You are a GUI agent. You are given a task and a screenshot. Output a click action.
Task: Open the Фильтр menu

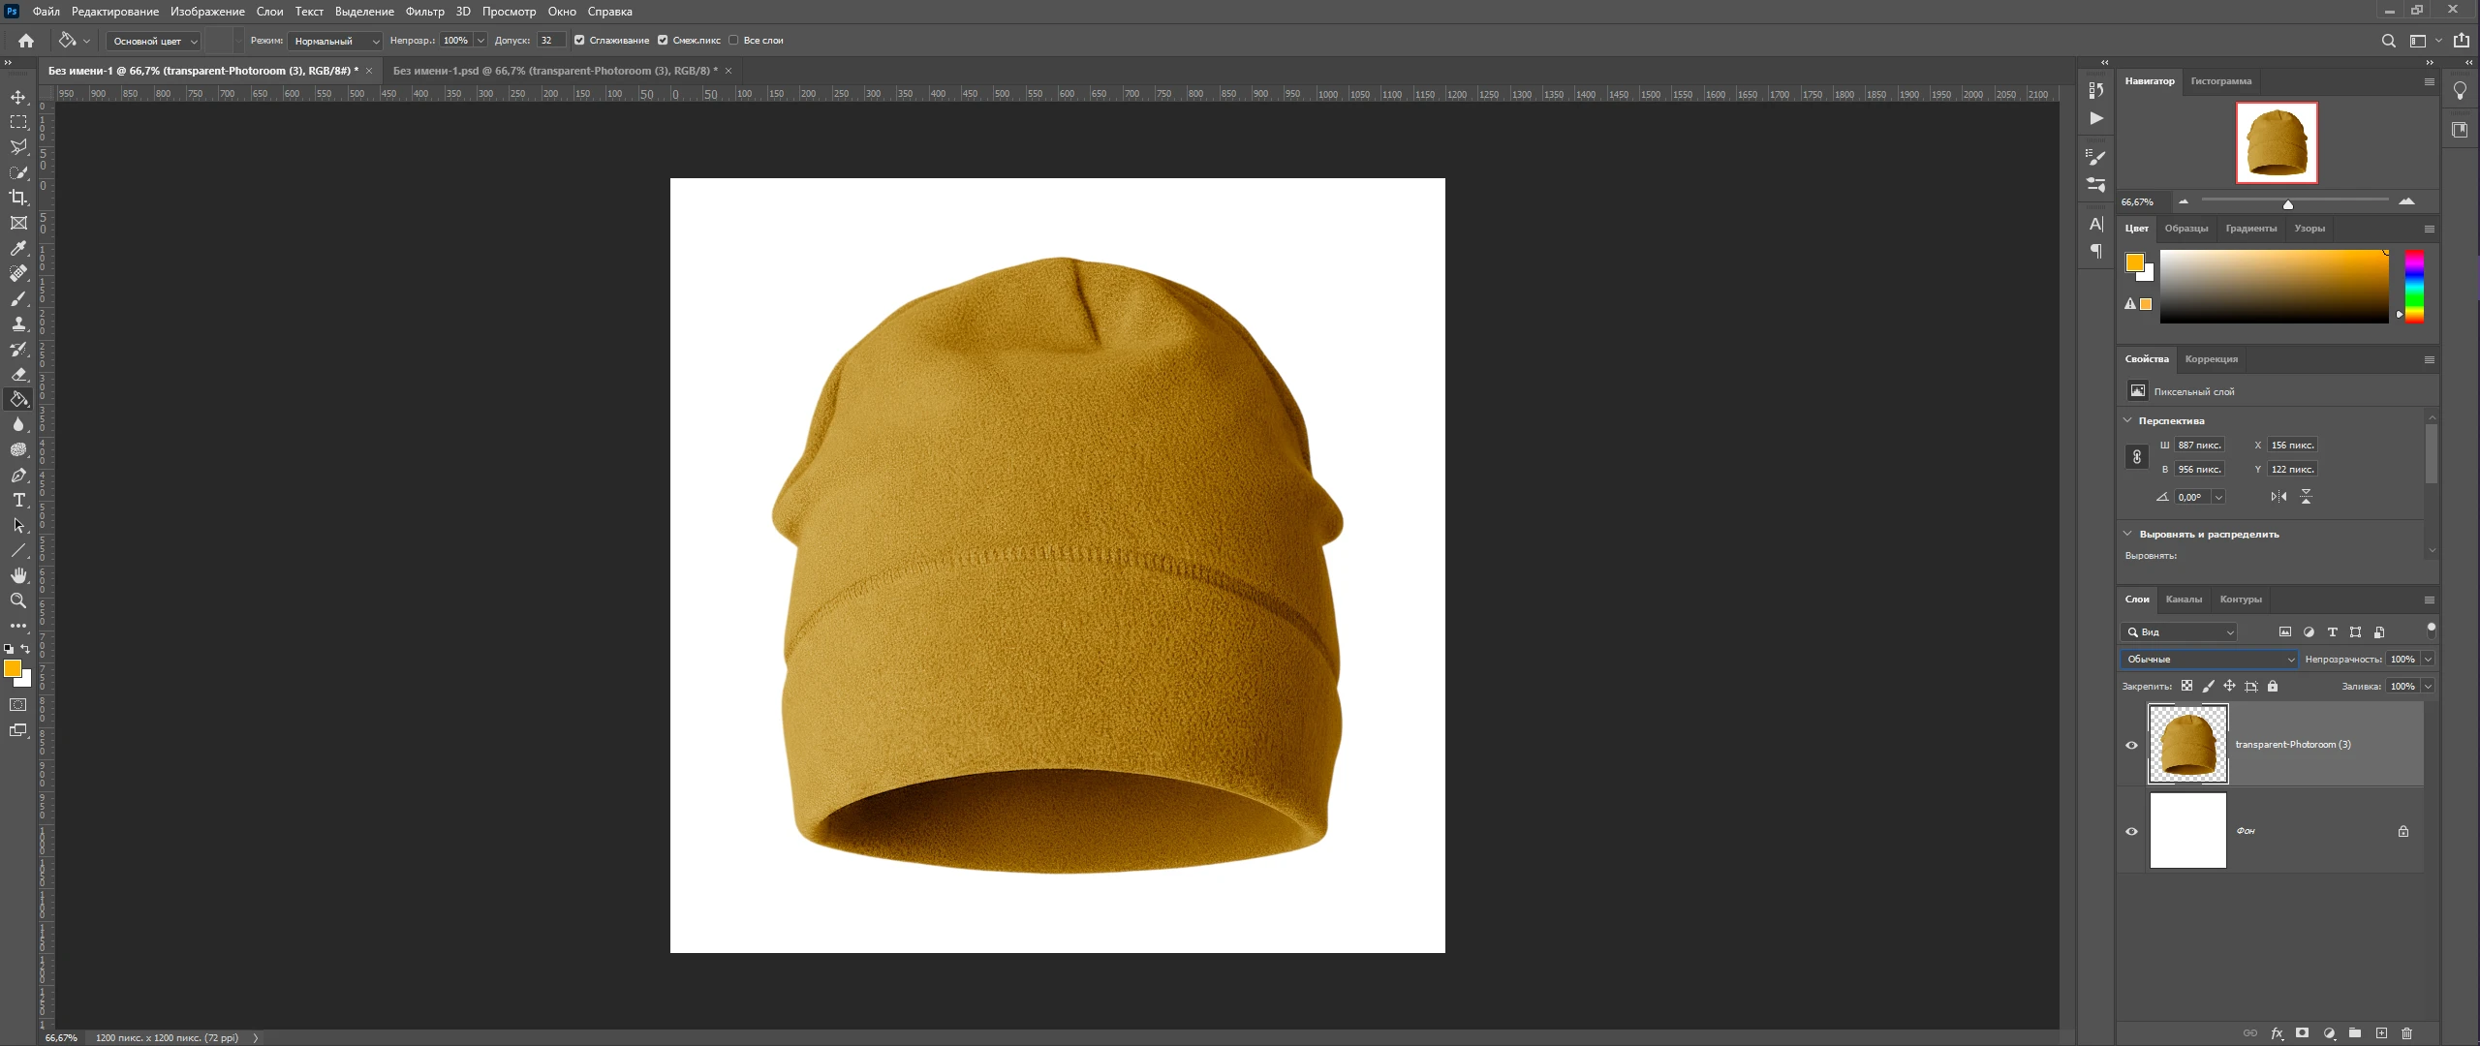tap(424, 12)
